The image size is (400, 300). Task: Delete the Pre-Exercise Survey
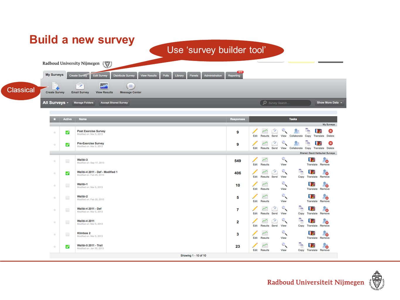(x=331, y=144)
